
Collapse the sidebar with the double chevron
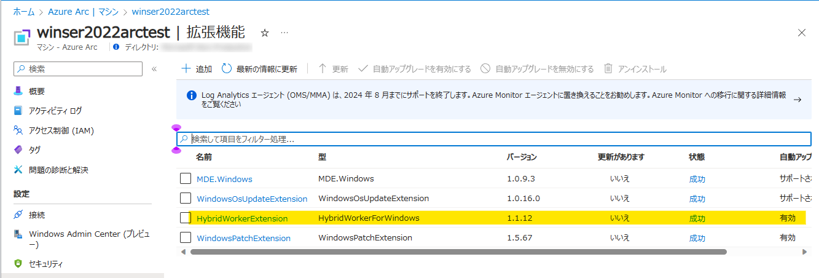pos(154,69)
